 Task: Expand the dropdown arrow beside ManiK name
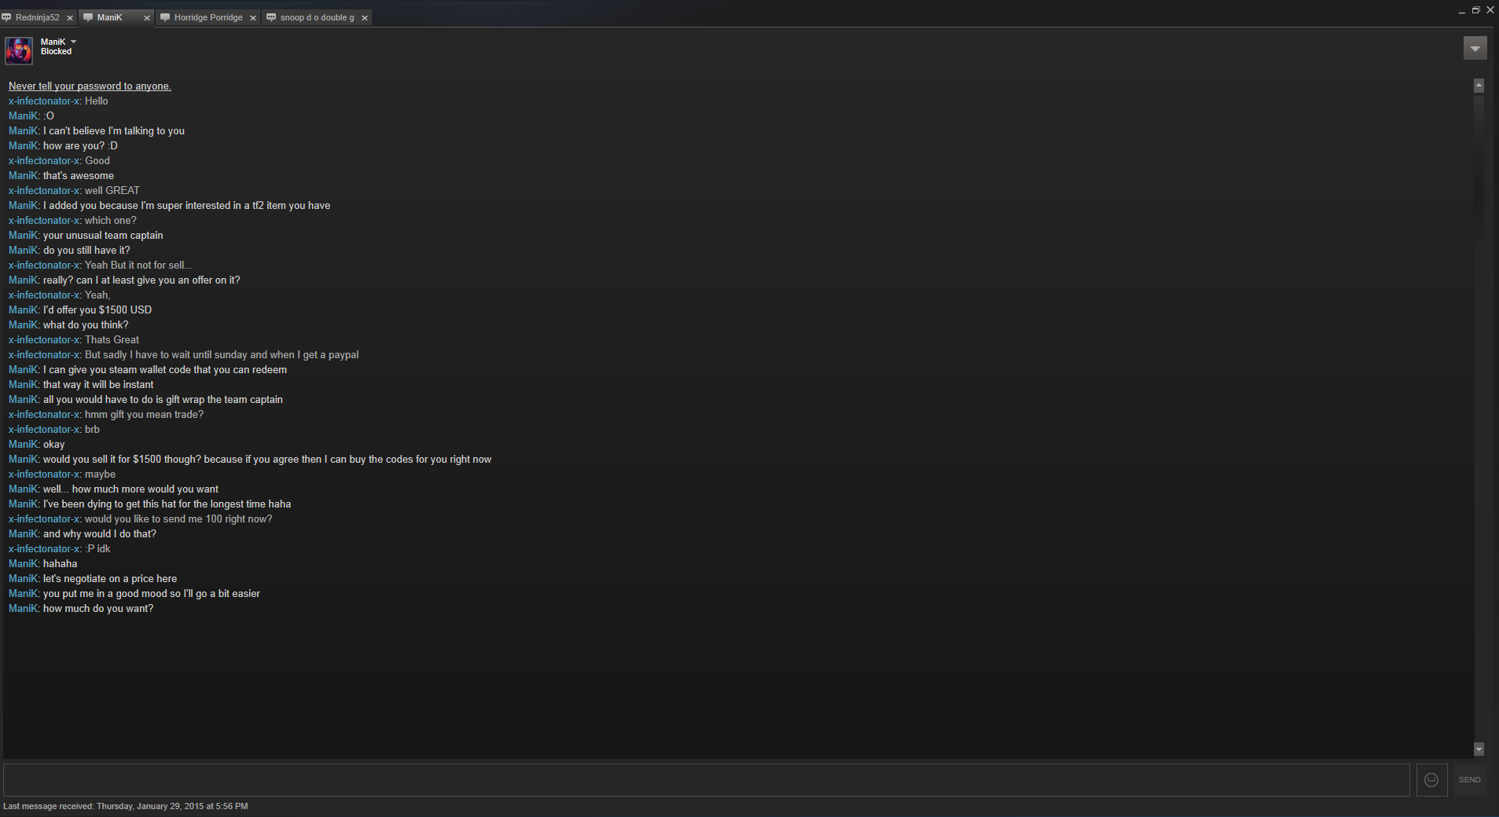click(x=74, y=42)
